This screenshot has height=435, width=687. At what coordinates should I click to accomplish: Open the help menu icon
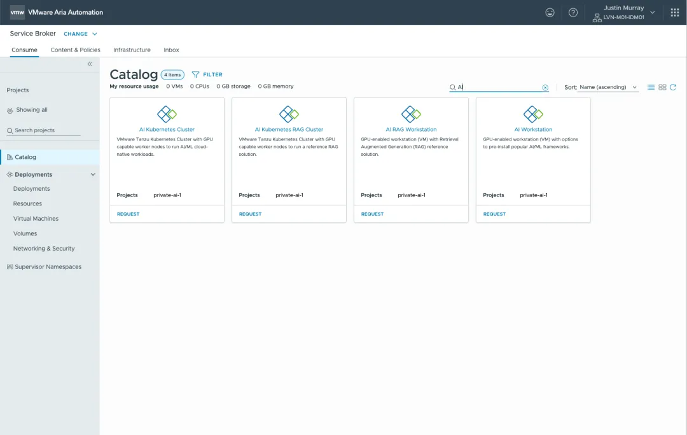click(572, 12)
